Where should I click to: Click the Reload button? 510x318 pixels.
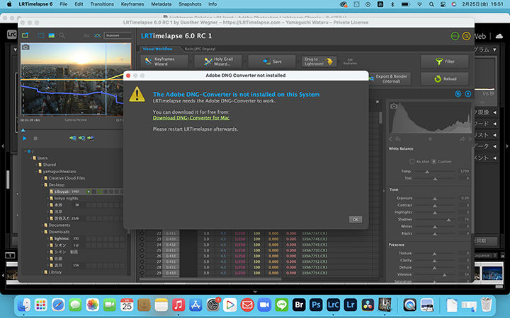tap(445, 79)
